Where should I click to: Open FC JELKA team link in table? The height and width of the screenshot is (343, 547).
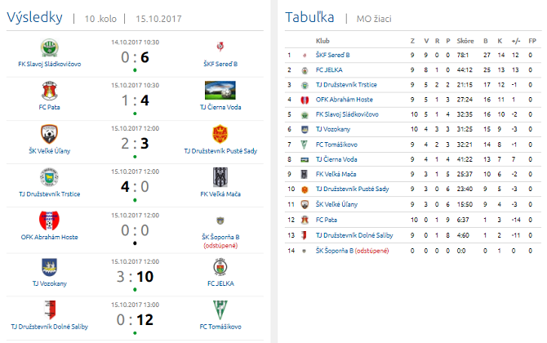click(330, 70)
